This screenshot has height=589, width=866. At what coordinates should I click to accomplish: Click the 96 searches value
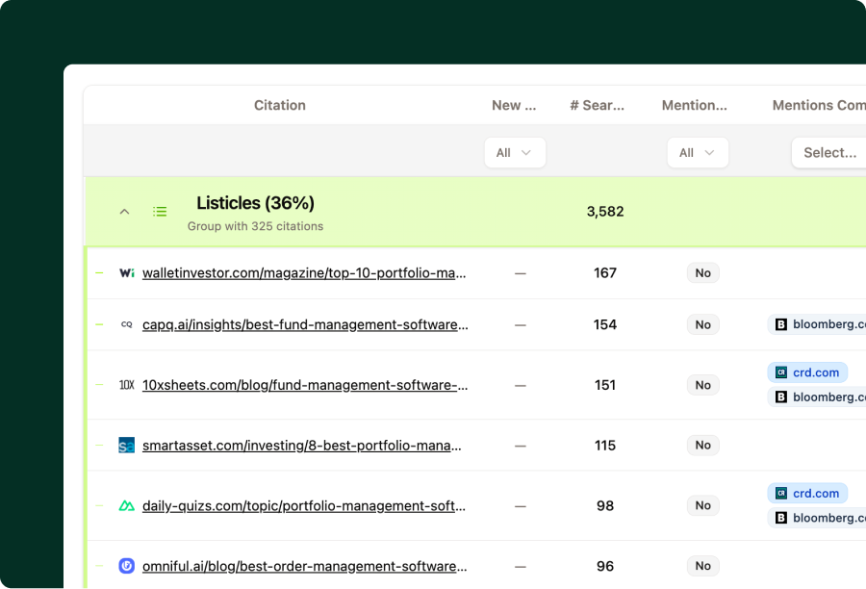605,566
